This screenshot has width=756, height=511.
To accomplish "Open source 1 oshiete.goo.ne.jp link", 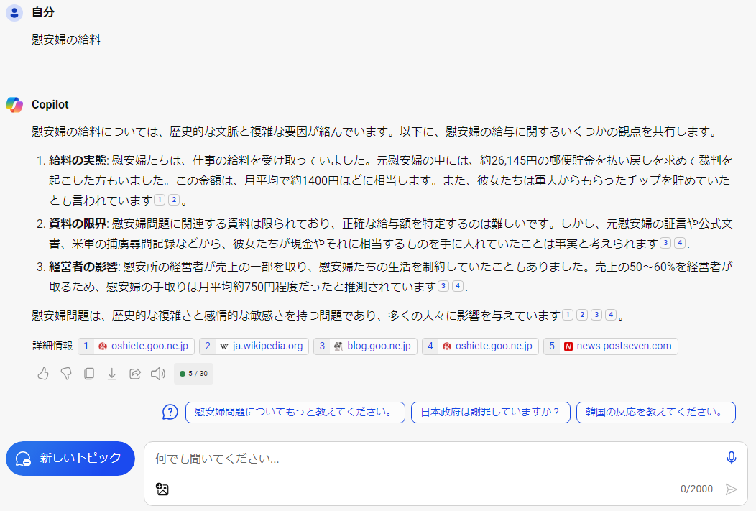I will pyautogui.click(x=136, y=346).
